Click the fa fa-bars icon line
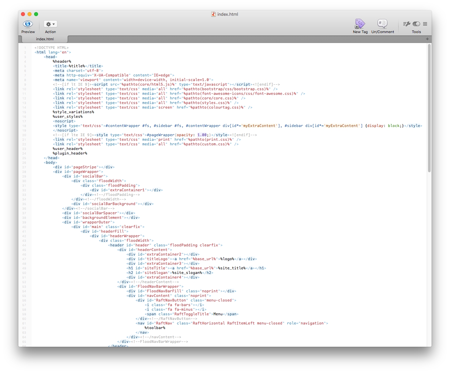The height and width of the screenshot is (373, 450). (x=174, y=305)
